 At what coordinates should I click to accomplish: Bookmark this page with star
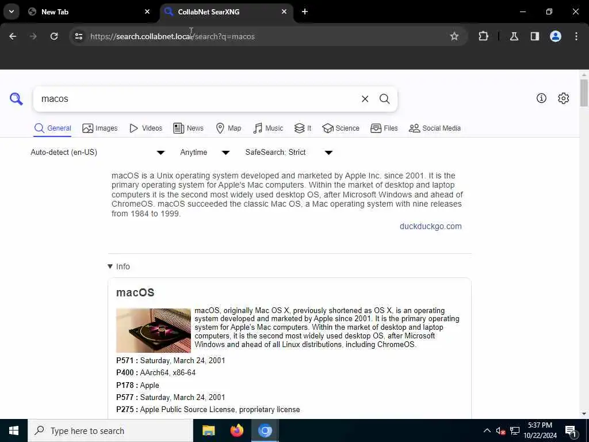[454, 36]
